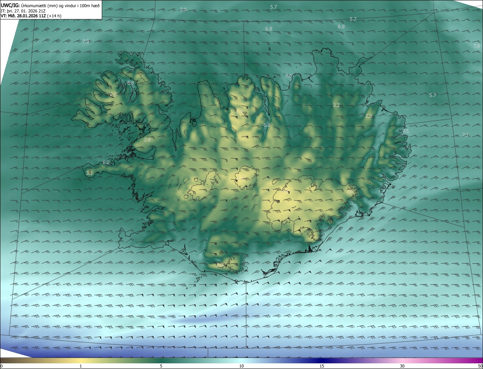Click the colour scale label '1'
This screenshot has width=483, height=369.
pyautogui.click(x=81, y=366)
